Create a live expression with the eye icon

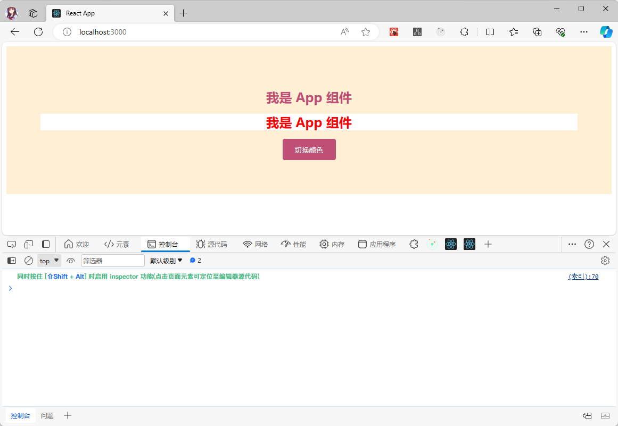(71, 261)
